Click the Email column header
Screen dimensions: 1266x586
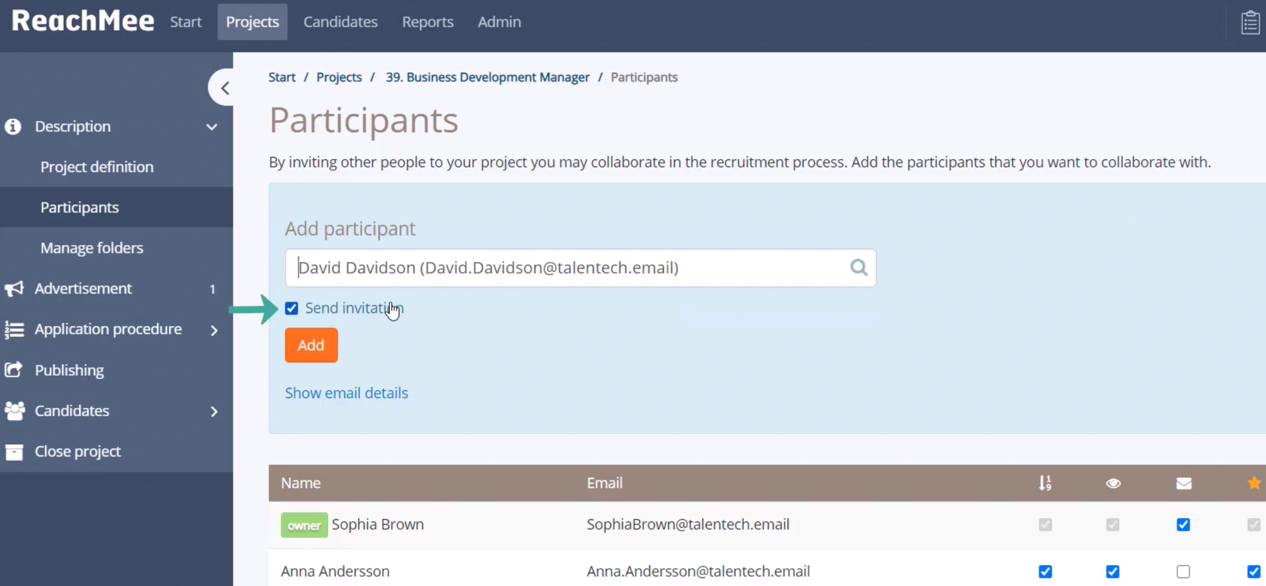(x=604, y=483)
